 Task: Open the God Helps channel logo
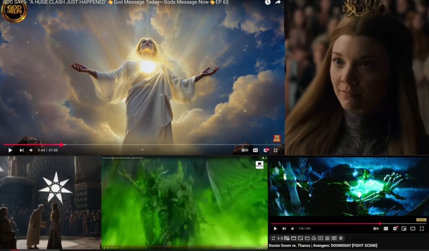click(14, 11)
